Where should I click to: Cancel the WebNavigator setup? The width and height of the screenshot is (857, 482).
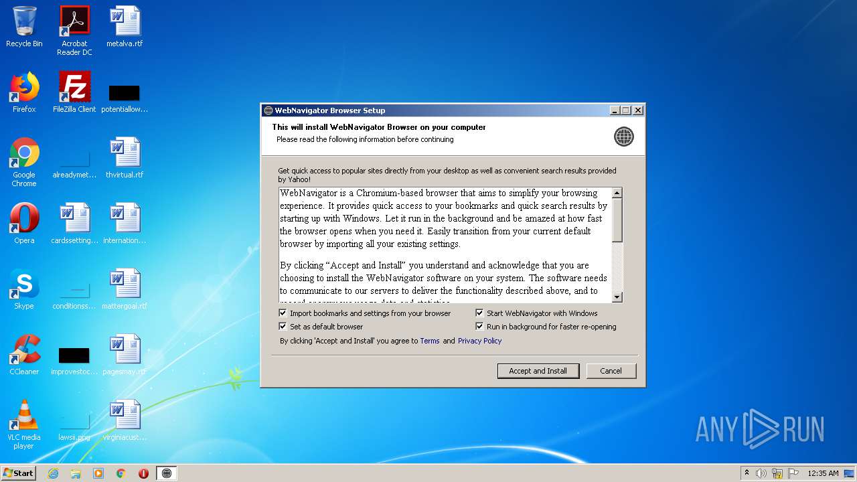click(x=611, y=371)
